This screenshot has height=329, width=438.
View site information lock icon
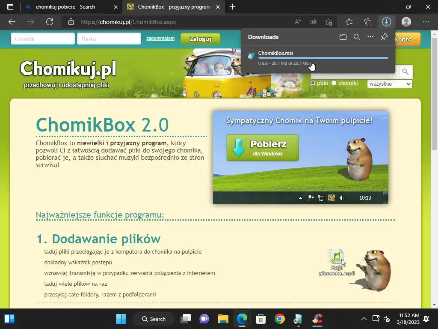click(x=71, y=22)
